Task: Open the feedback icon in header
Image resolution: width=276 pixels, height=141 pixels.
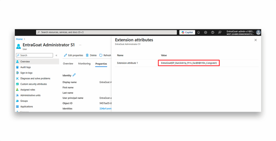Action: tap(220, 32)
